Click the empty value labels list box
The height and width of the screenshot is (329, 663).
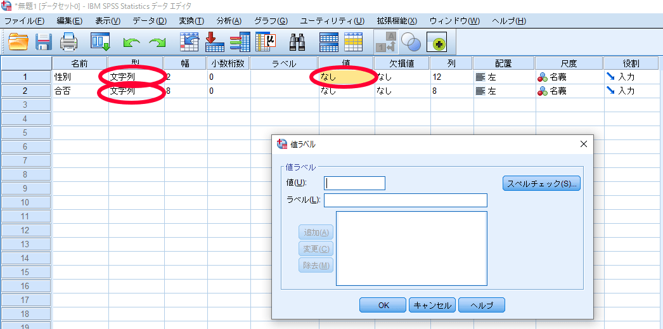(x=411, y=248)
